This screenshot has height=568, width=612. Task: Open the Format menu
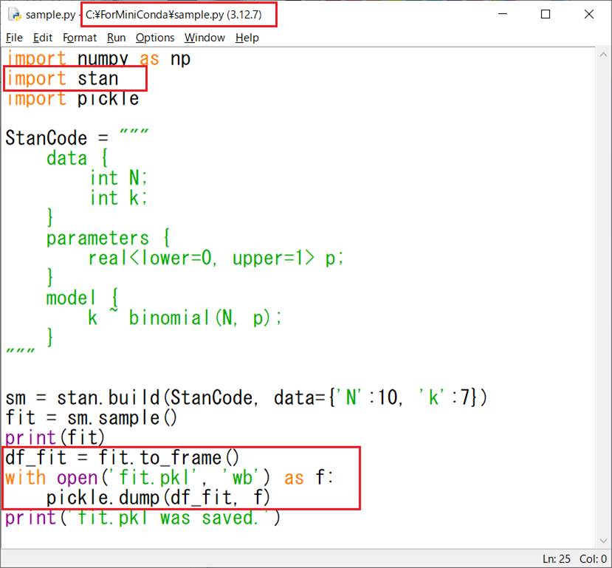(x=80, y=38)
